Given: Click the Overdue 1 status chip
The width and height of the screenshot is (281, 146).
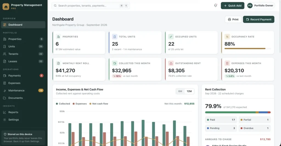Looking at the screenshot, I should [254, 128].
